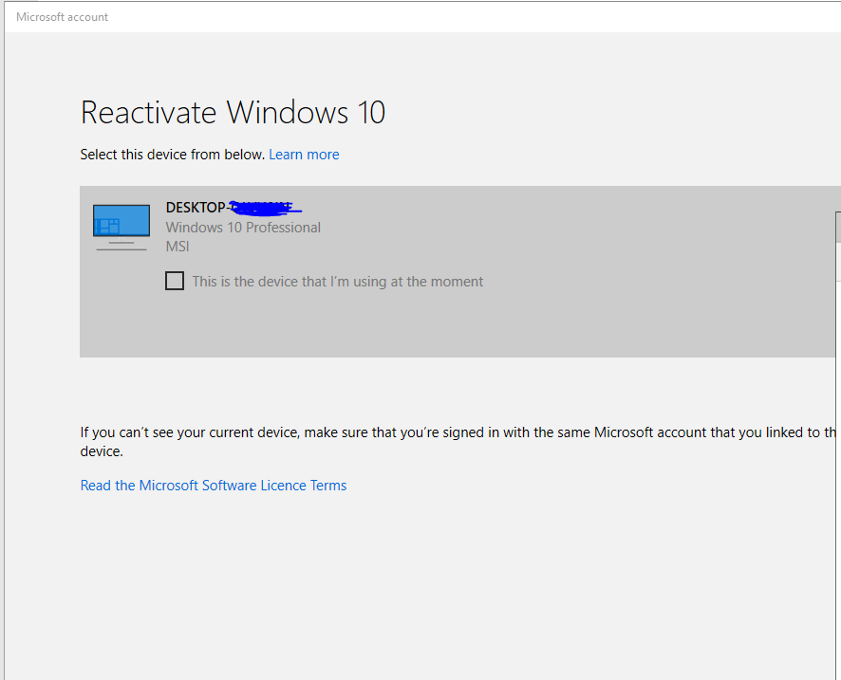This screenshot has height=680, width=841.
Task: Click the MSI manufacturer label
Action: pos(178,247)
